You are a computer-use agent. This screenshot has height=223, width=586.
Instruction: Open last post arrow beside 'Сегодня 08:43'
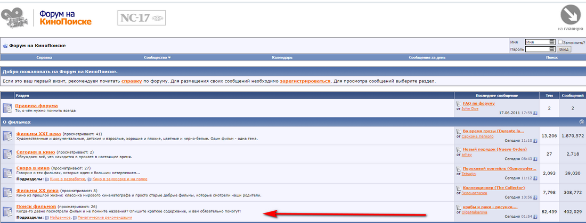pyautogui.click(x=535, y=159)
